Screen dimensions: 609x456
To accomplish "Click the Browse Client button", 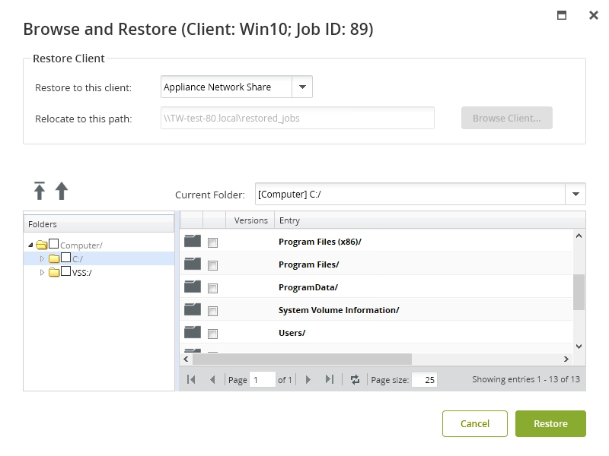I will pyautogui.click(x=506, y=118).
